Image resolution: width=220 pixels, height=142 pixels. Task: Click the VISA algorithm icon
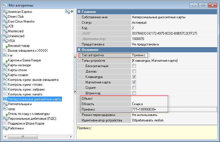click(5, 41)
